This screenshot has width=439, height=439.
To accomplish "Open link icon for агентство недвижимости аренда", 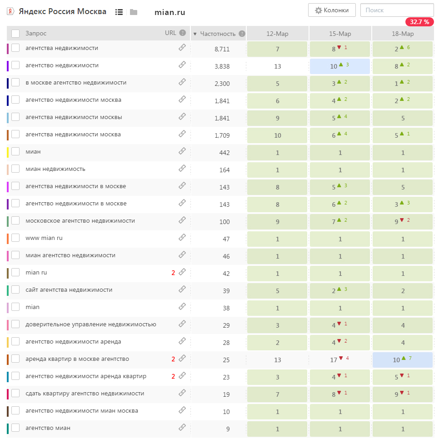I will (182, 341).
